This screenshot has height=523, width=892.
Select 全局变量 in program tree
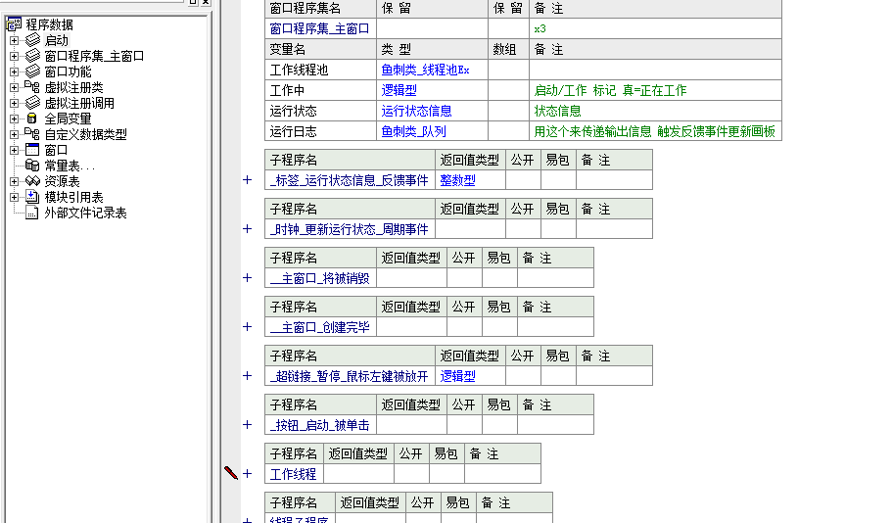click(x=68, y=119)
